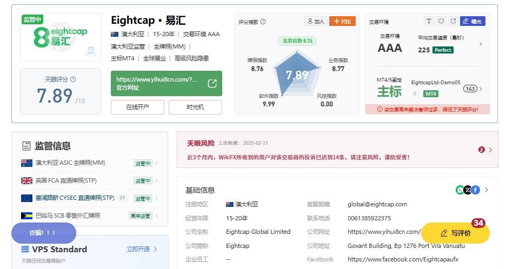
Task: Click the 加入 button
Action: [x=316, y=21]
